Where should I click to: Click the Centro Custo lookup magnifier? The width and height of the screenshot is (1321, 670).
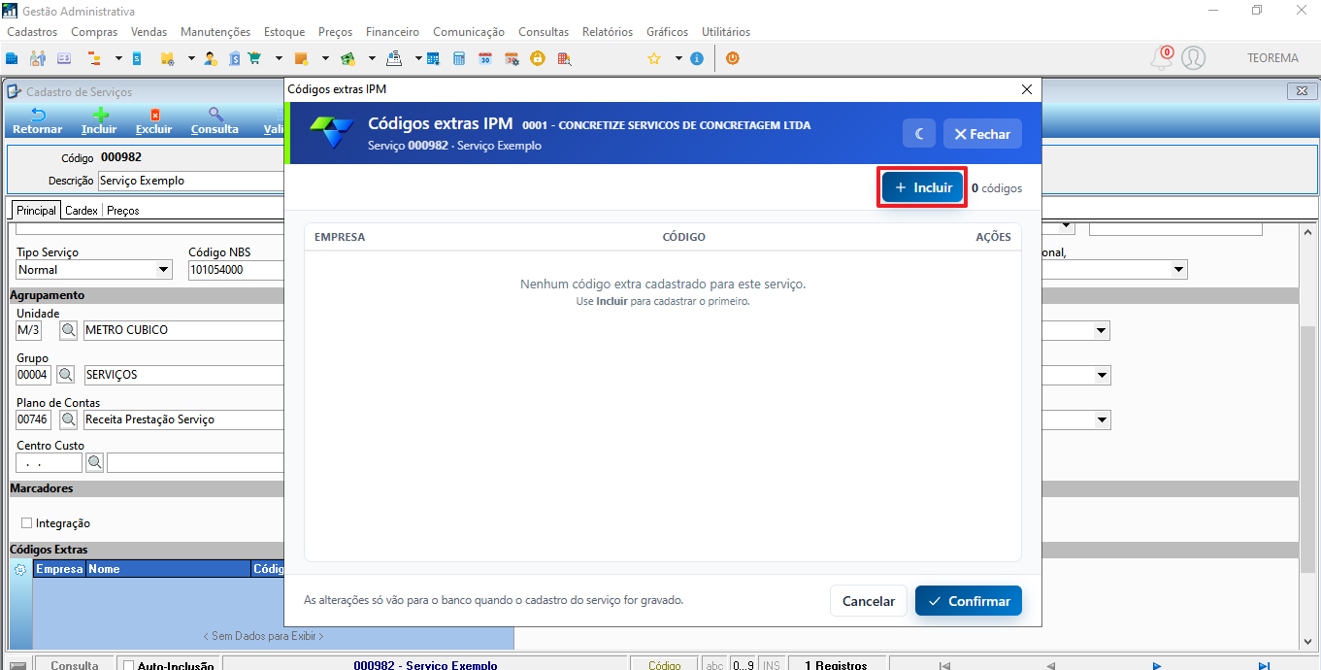pos(95,462)
